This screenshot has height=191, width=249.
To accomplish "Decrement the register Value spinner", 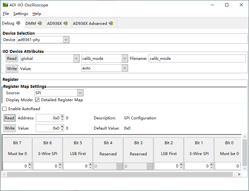I will tap(62, 130).
